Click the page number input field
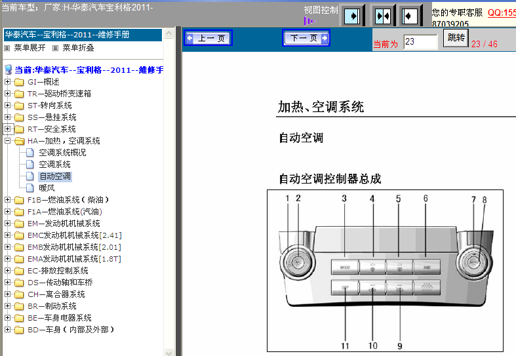Screen dimensions: 516x356 point(420,42)
